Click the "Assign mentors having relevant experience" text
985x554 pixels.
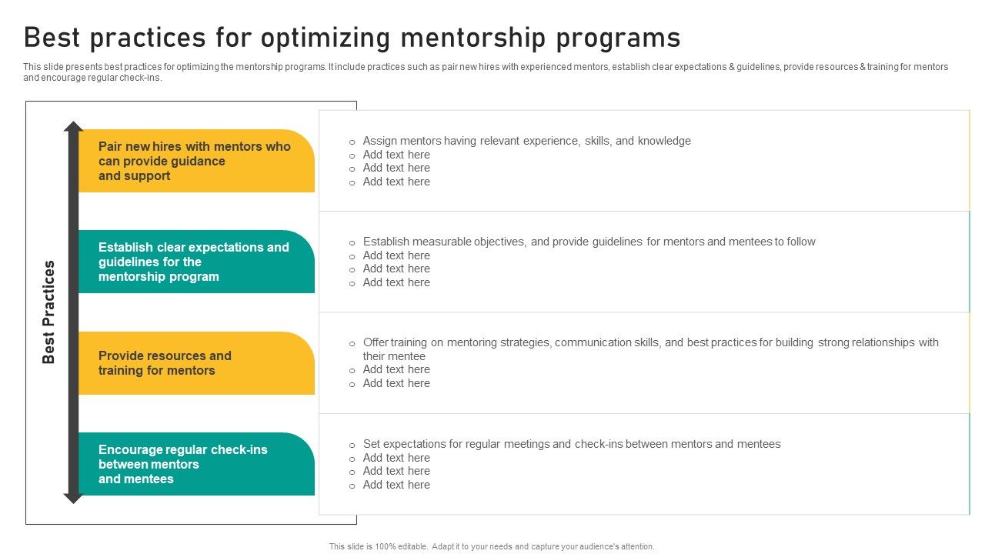click(x=526, y=141)
